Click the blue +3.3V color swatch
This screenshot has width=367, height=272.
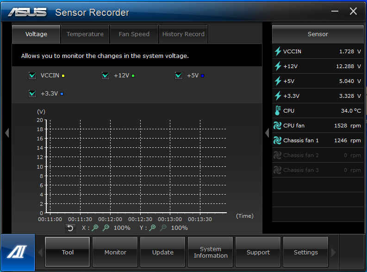coord(62,94)
